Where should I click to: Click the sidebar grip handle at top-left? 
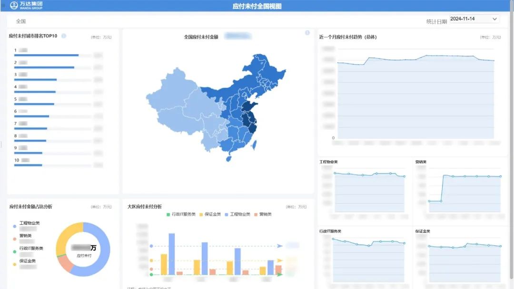(3, 5)
